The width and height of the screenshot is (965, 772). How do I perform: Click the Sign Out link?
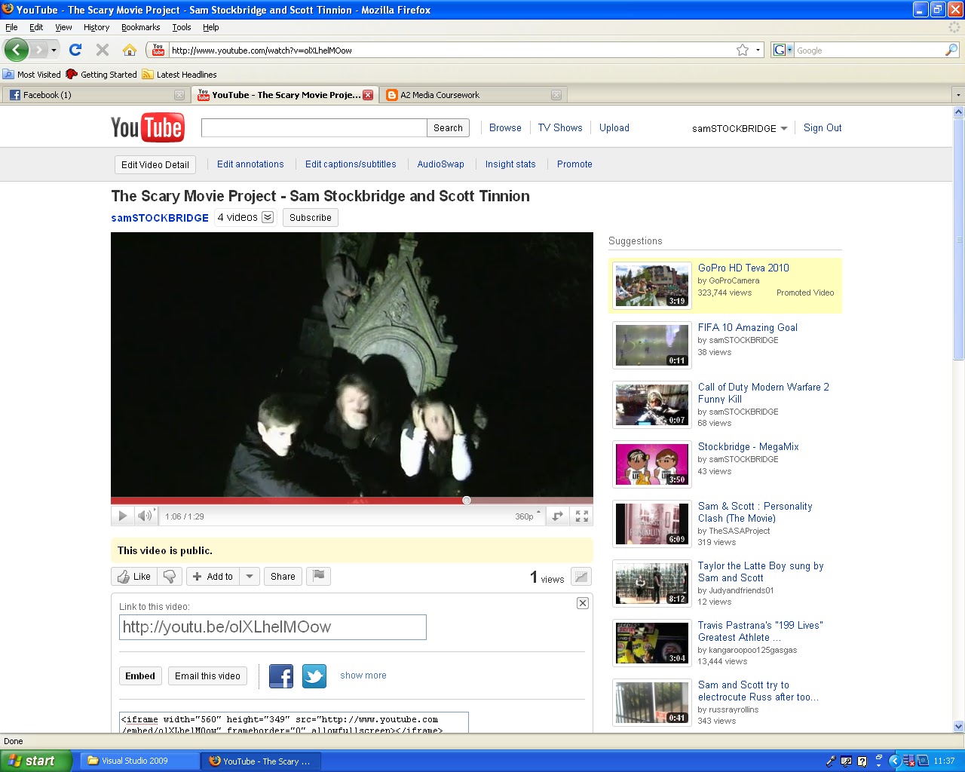click(x=823, y=128)
